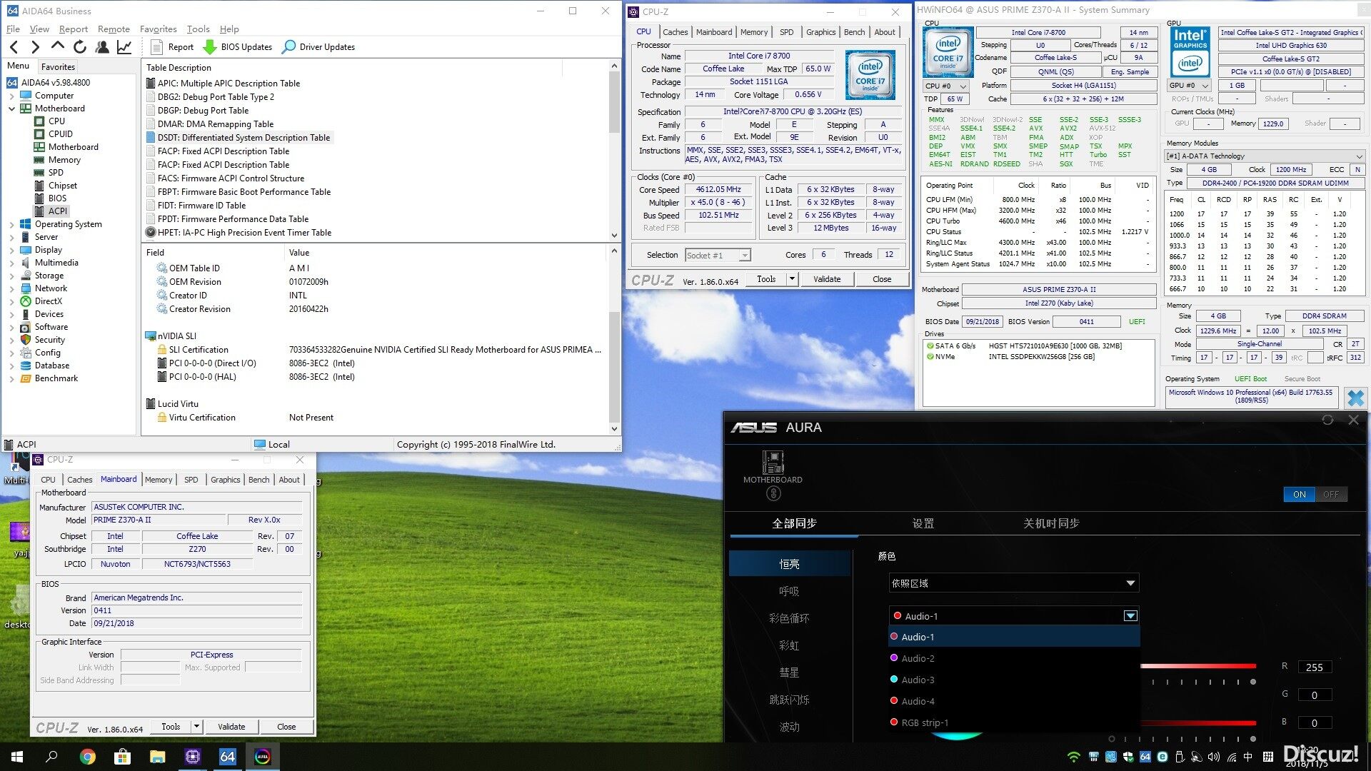Screen dimensions: 1371x771
Task: Open Windows Start menu
Action: [17, 757]
